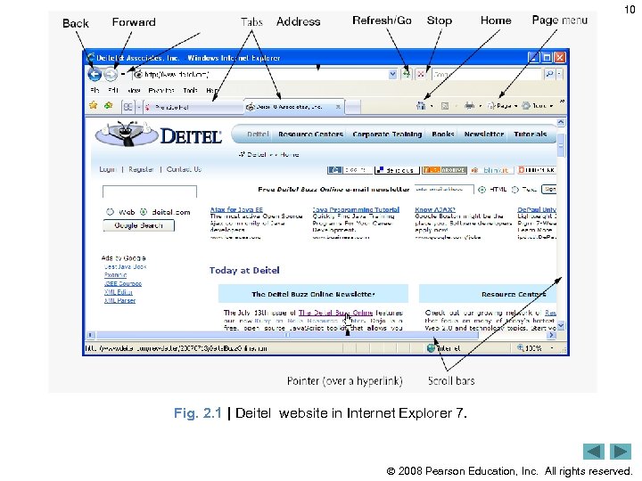The image size is (642, 481).
Task: Open the search provider dropdown arrow
Action: coord(559,74)
